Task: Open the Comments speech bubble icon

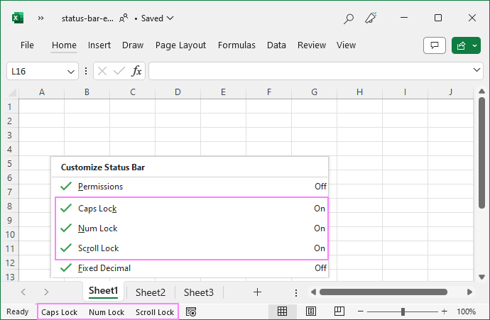Action: (x=434, y=45)
